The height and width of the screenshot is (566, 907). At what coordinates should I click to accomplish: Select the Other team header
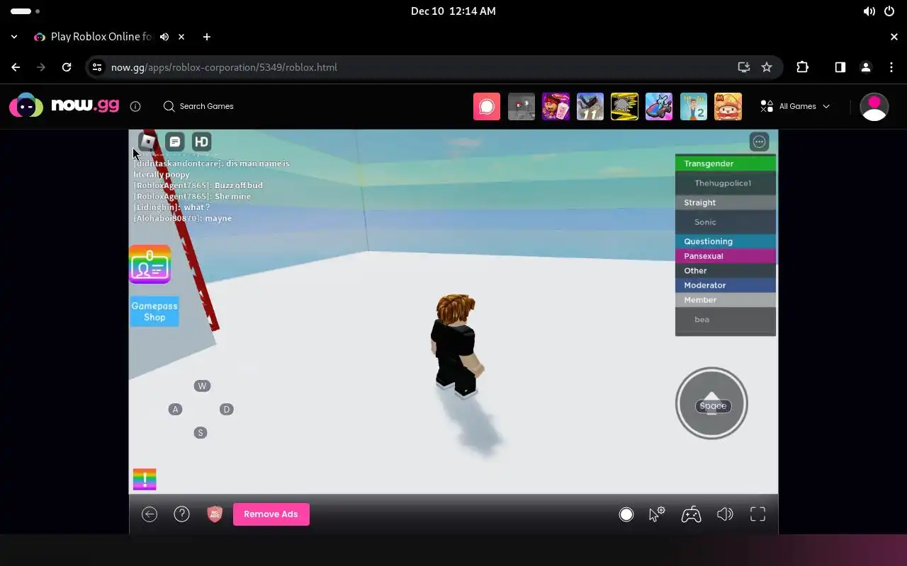726,271
